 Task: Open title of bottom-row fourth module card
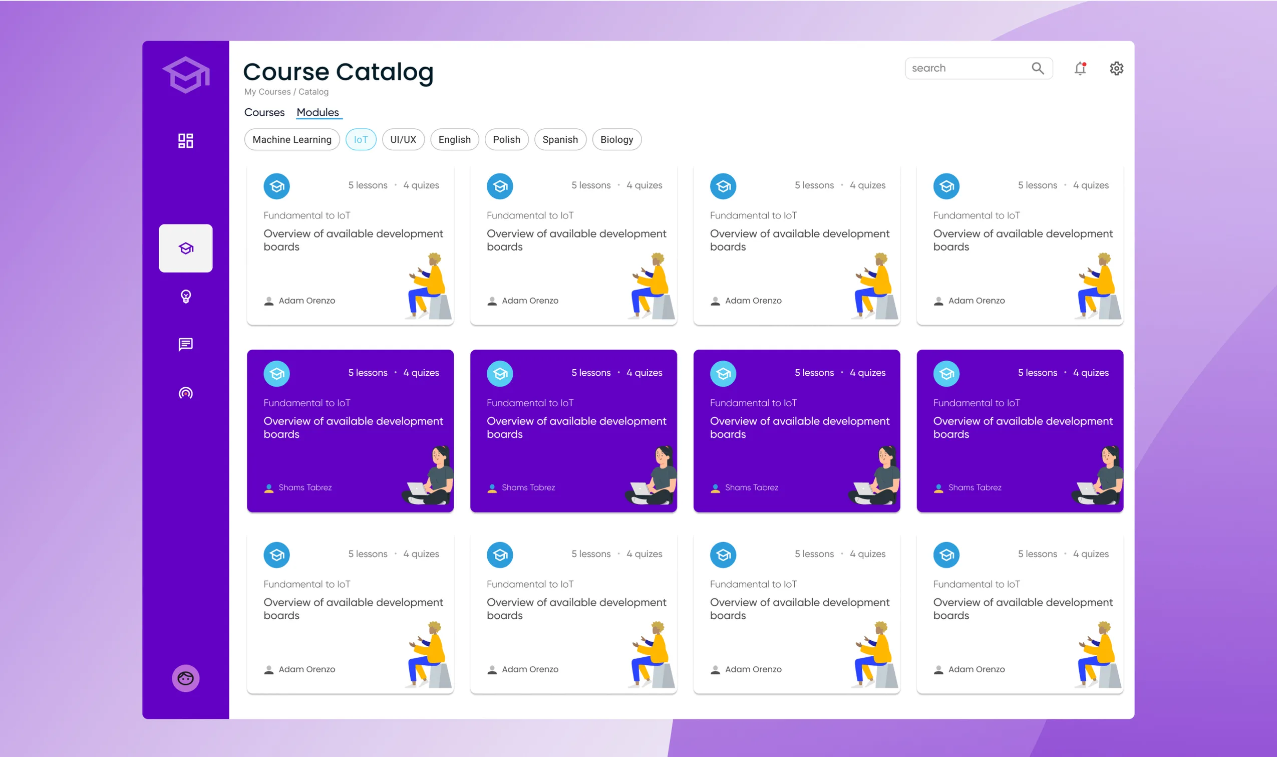(1023, 609)
